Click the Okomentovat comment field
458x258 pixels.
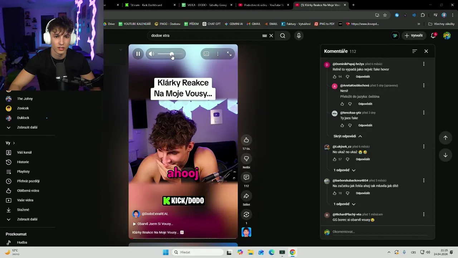click(379, 232)
